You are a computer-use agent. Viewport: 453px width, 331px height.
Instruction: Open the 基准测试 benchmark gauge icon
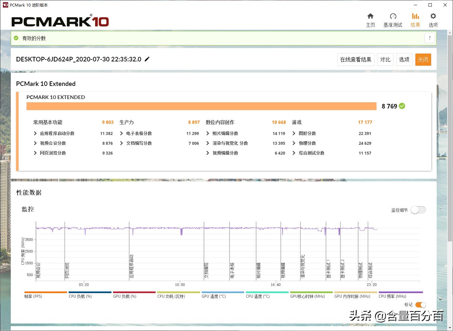pyautogui.click(x=393, y=19)
